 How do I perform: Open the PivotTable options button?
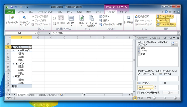click(x=12, y=20)
